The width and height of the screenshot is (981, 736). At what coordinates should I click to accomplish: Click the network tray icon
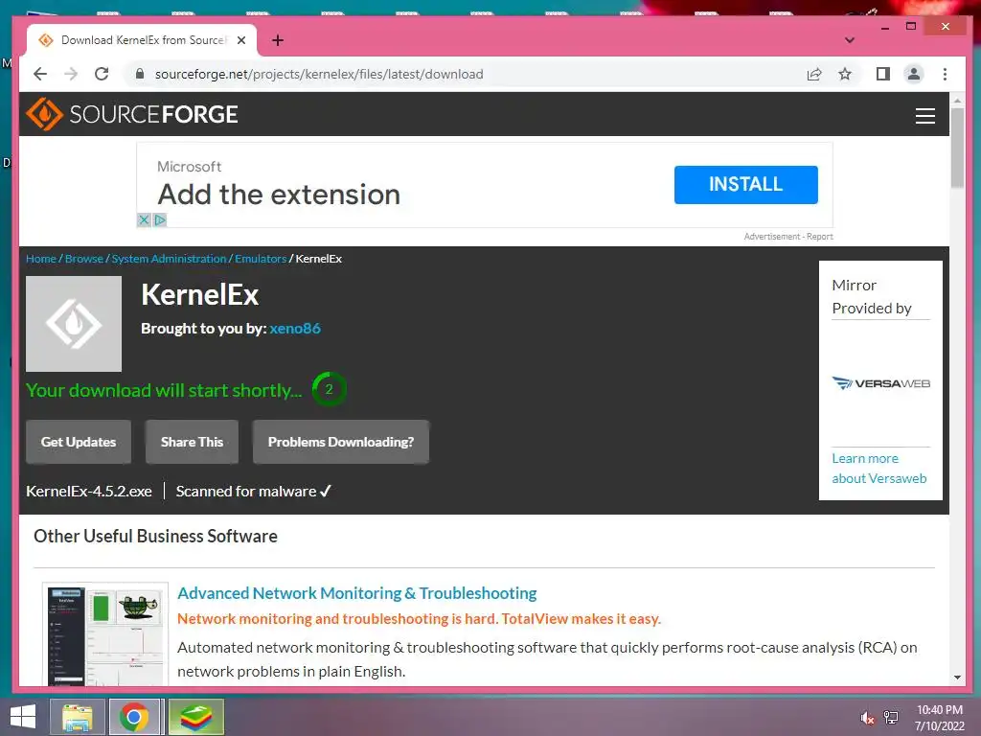890,718
